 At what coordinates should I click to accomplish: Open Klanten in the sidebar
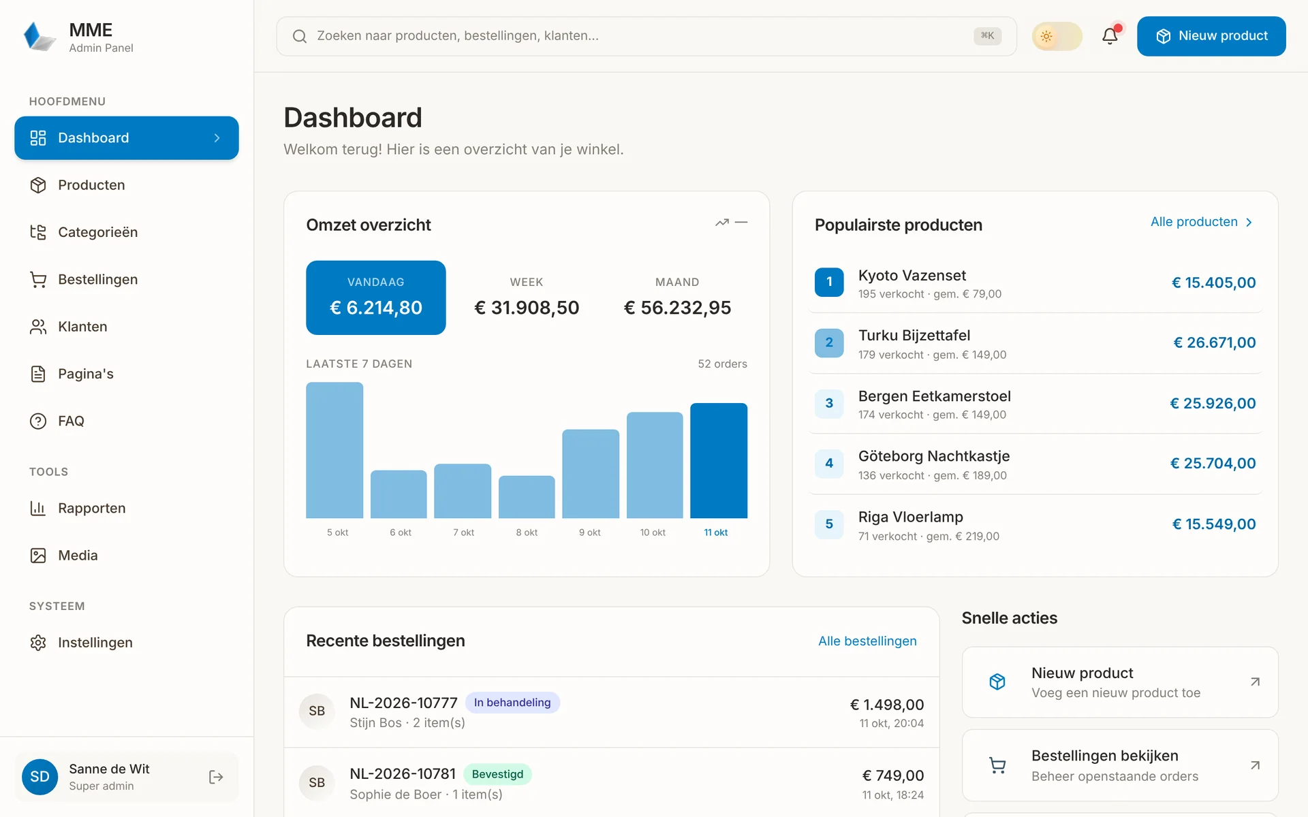pos(127,327)
